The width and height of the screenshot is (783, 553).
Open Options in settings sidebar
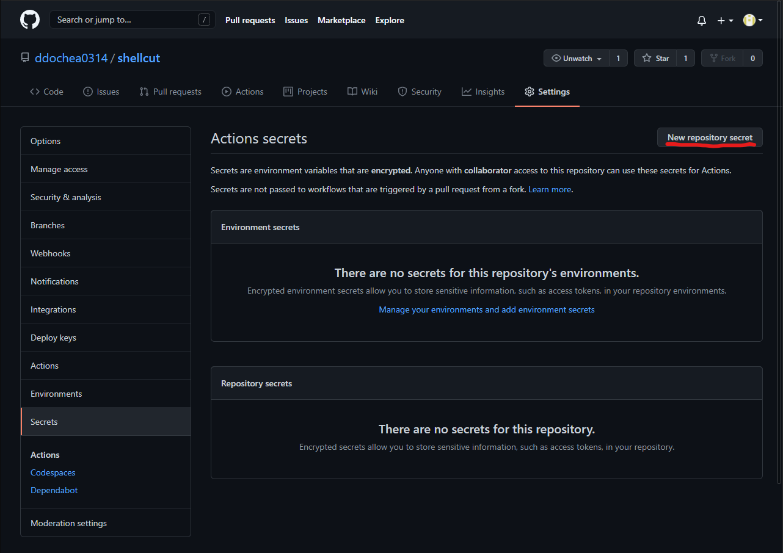point(106,141)
